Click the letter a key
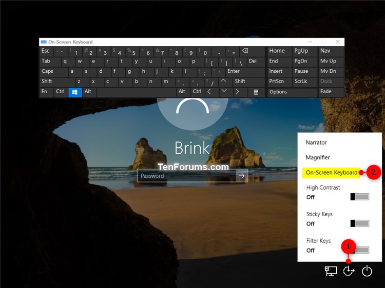 [x=75, y=72]
